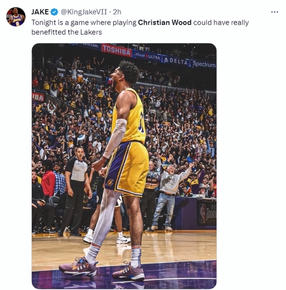Click the bold Christian Wood text
This screenshot has width=286, height=290.
click(x=165, y=23)
